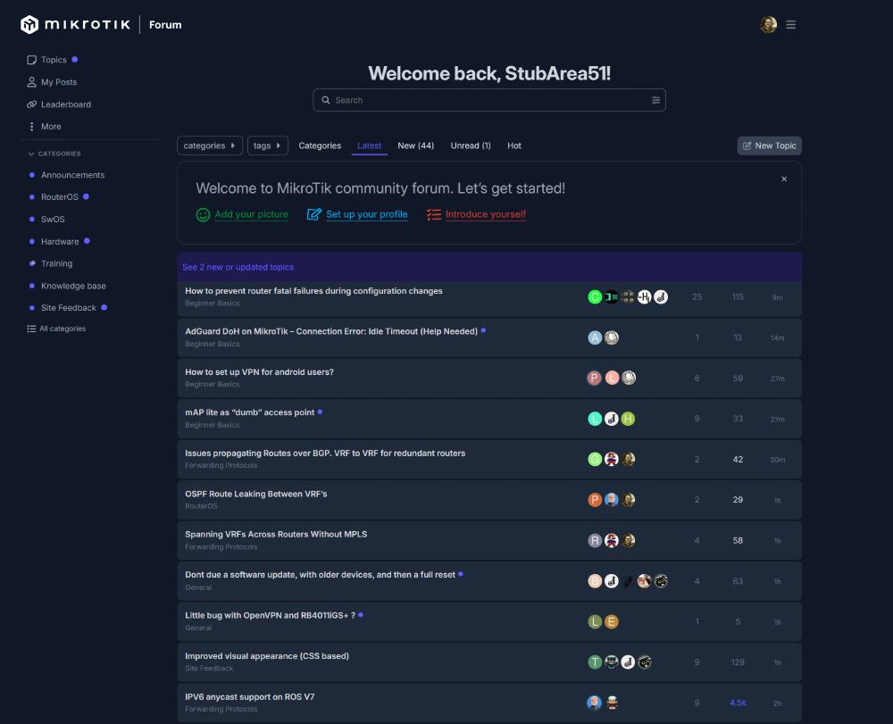Click E avatar on OpenVPN bug topic
This screenshot has height=724, width=893.
[611, 621]
